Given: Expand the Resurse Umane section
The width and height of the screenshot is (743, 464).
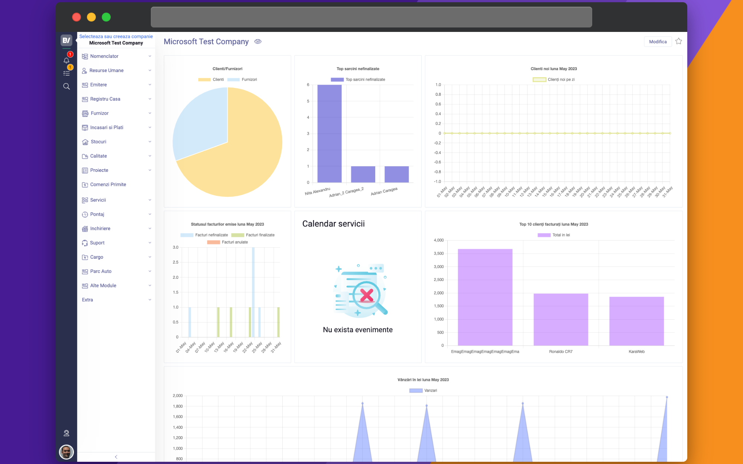Looking at the screenshot, I should (106, 71).
